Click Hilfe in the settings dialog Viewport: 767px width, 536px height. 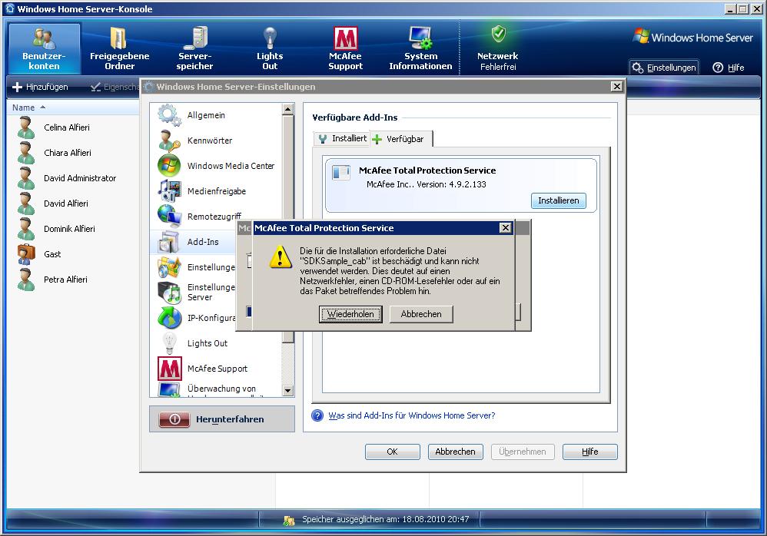pos(590,452)
